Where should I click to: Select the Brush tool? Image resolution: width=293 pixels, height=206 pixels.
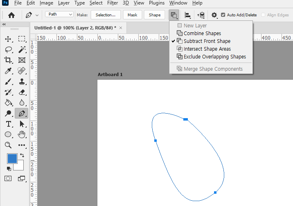click(8, 82)
